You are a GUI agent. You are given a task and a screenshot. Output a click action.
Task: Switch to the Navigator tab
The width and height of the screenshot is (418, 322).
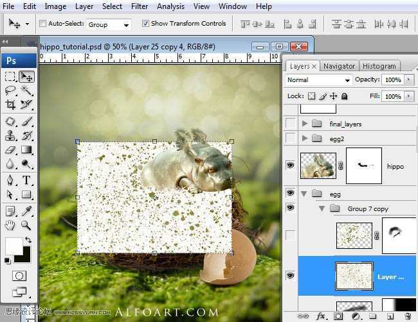pyautogui.click(x=339, y=66)
